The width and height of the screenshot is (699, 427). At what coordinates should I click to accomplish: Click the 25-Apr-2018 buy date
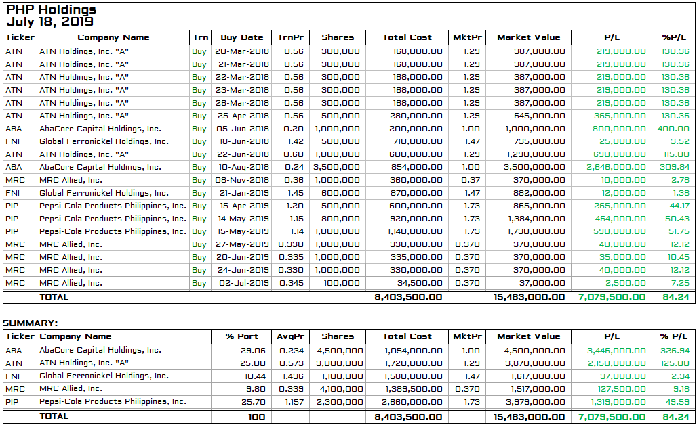243,116
